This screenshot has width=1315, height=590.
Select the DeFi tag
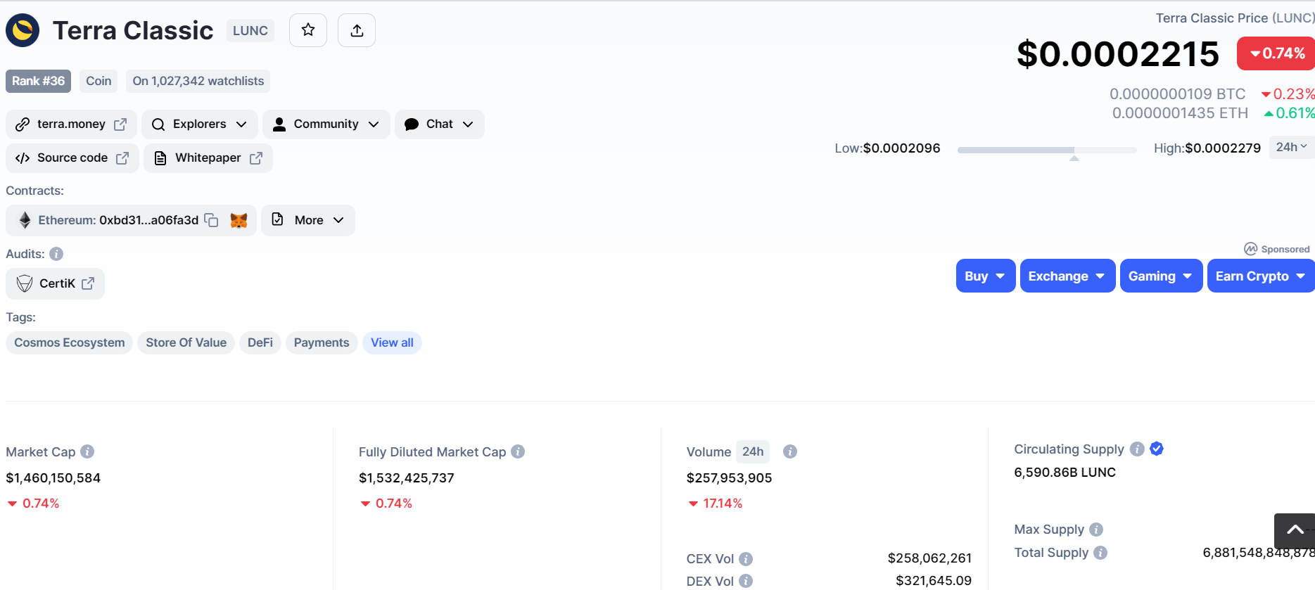(x=260, y=342)
